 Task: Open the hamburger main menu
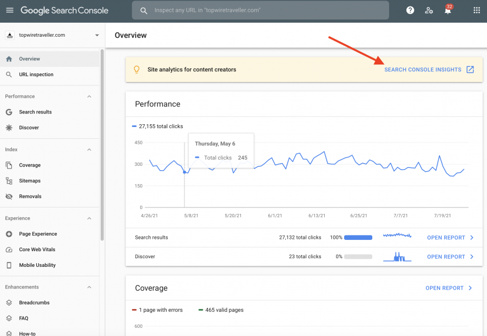pyautogui.click(x=10, y=10)
